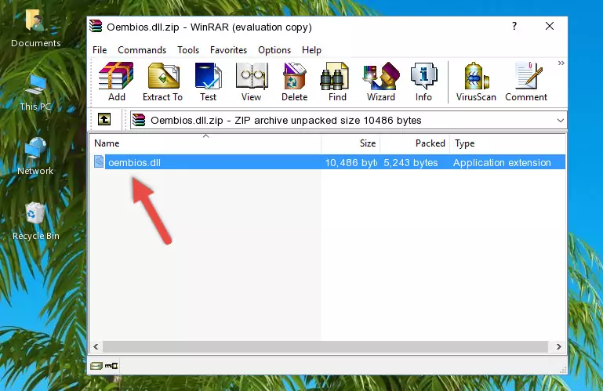603x391 pixels.
Task: Click the WinRAR title bar icon
Action: (96, 27)
